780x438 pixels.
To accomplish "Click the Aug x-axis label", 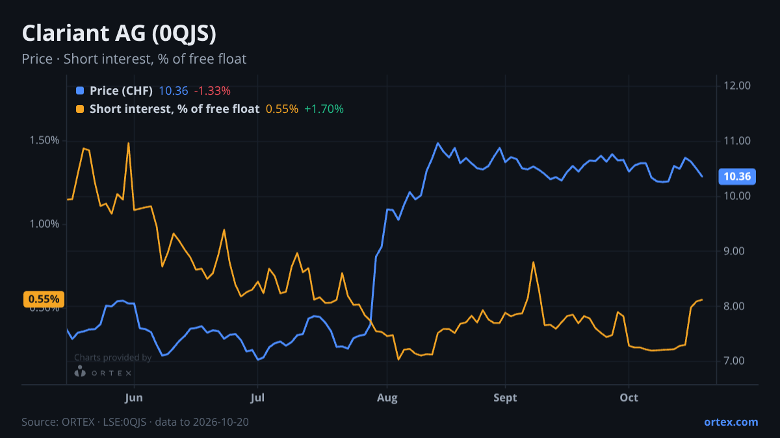I will click(x=387, y=397).
